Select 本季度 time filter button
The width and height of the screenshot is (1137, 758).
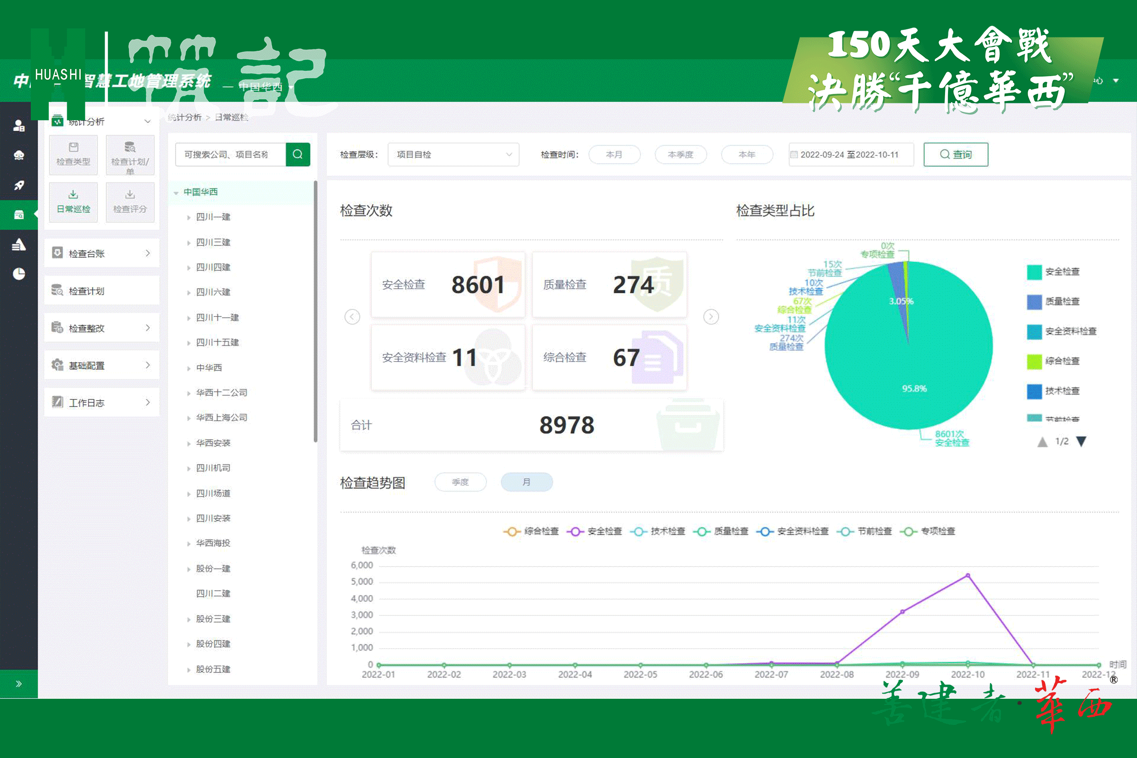point(680,154)
